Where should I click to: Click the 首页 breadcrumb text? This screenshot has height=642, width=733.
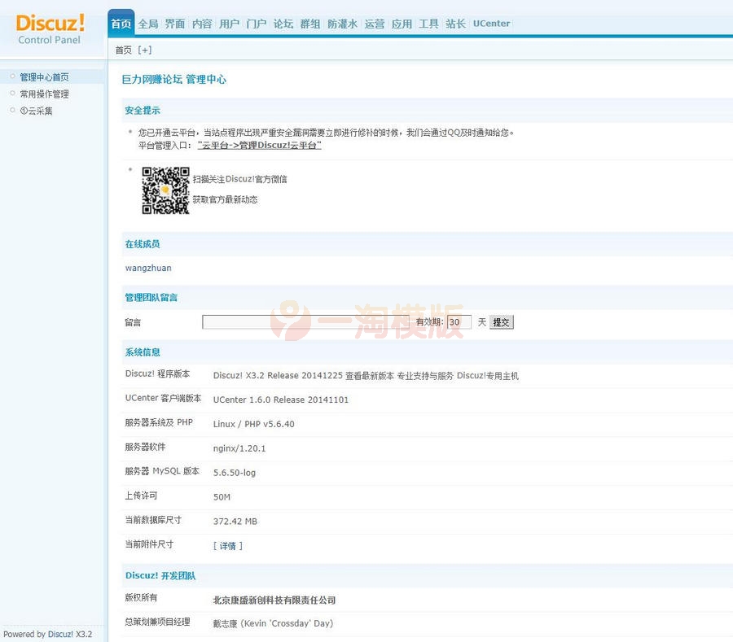tap(124, 50)
